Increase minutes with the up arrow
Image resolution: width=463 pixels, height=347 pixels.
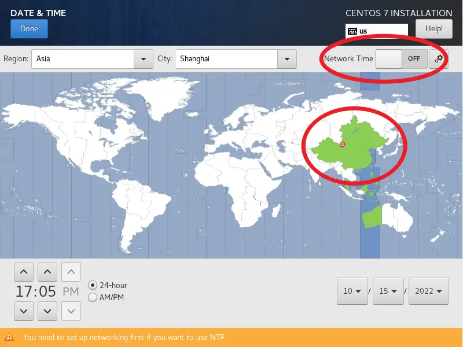coord(47,272)
